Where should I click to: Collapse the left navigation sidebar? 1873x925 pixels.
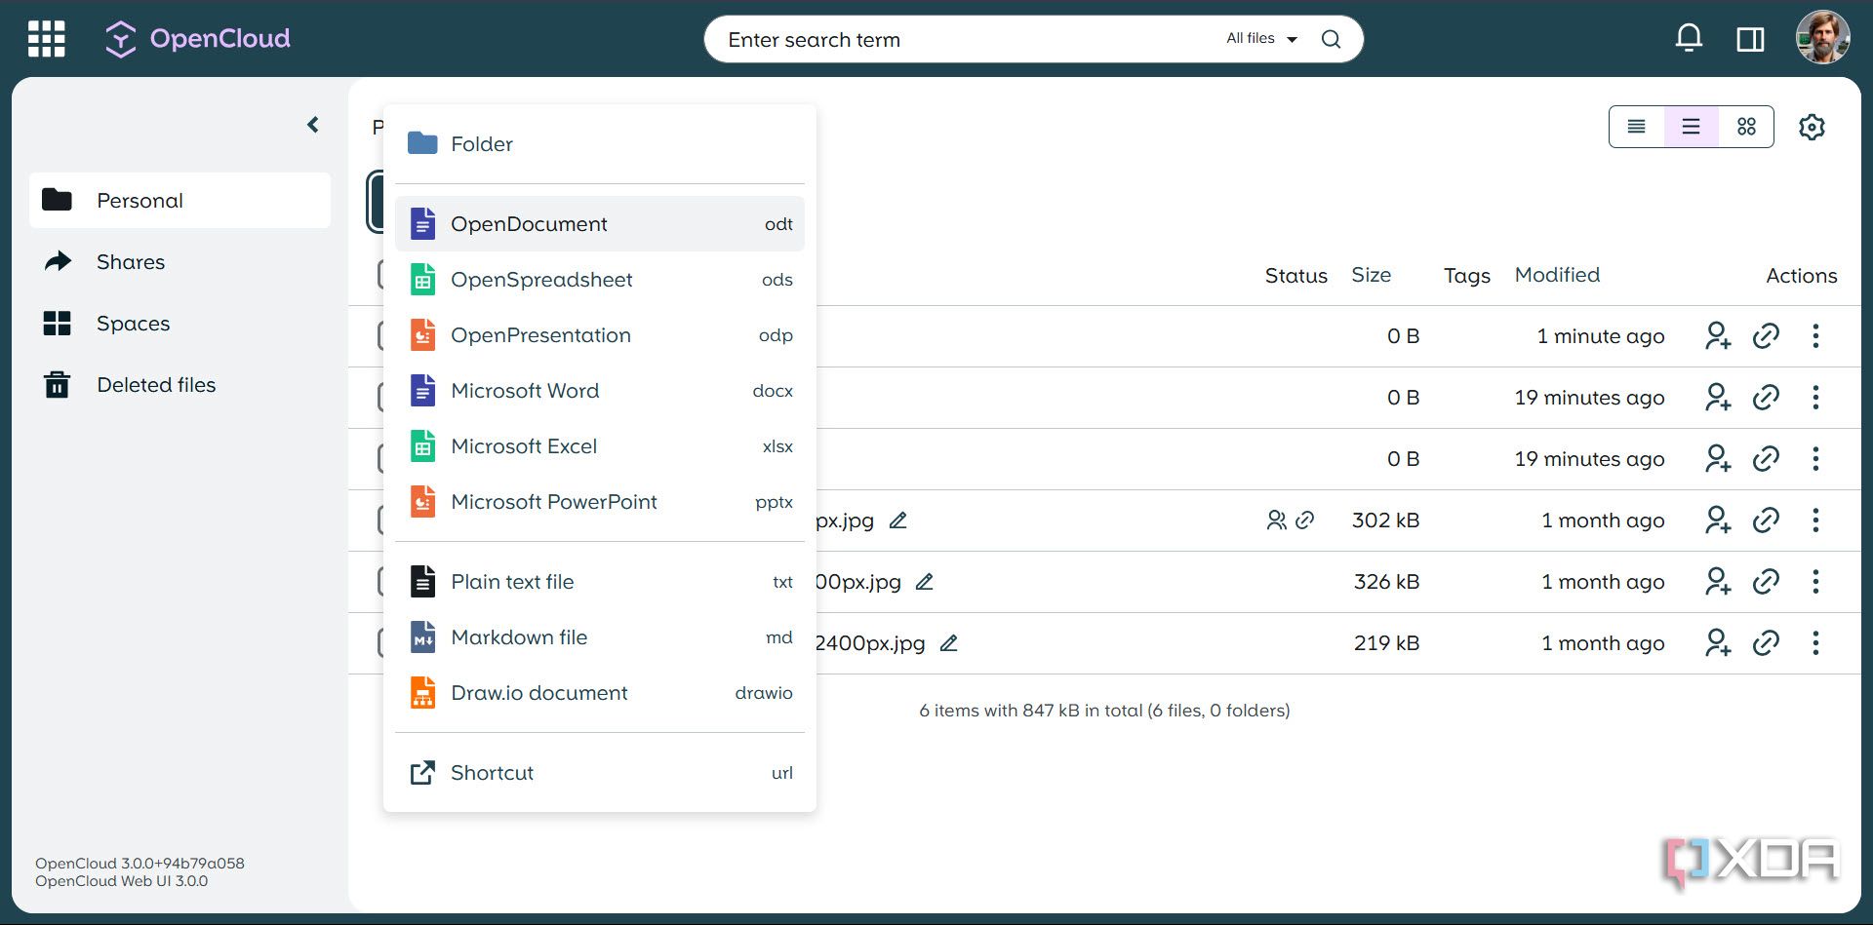(313, 125)
